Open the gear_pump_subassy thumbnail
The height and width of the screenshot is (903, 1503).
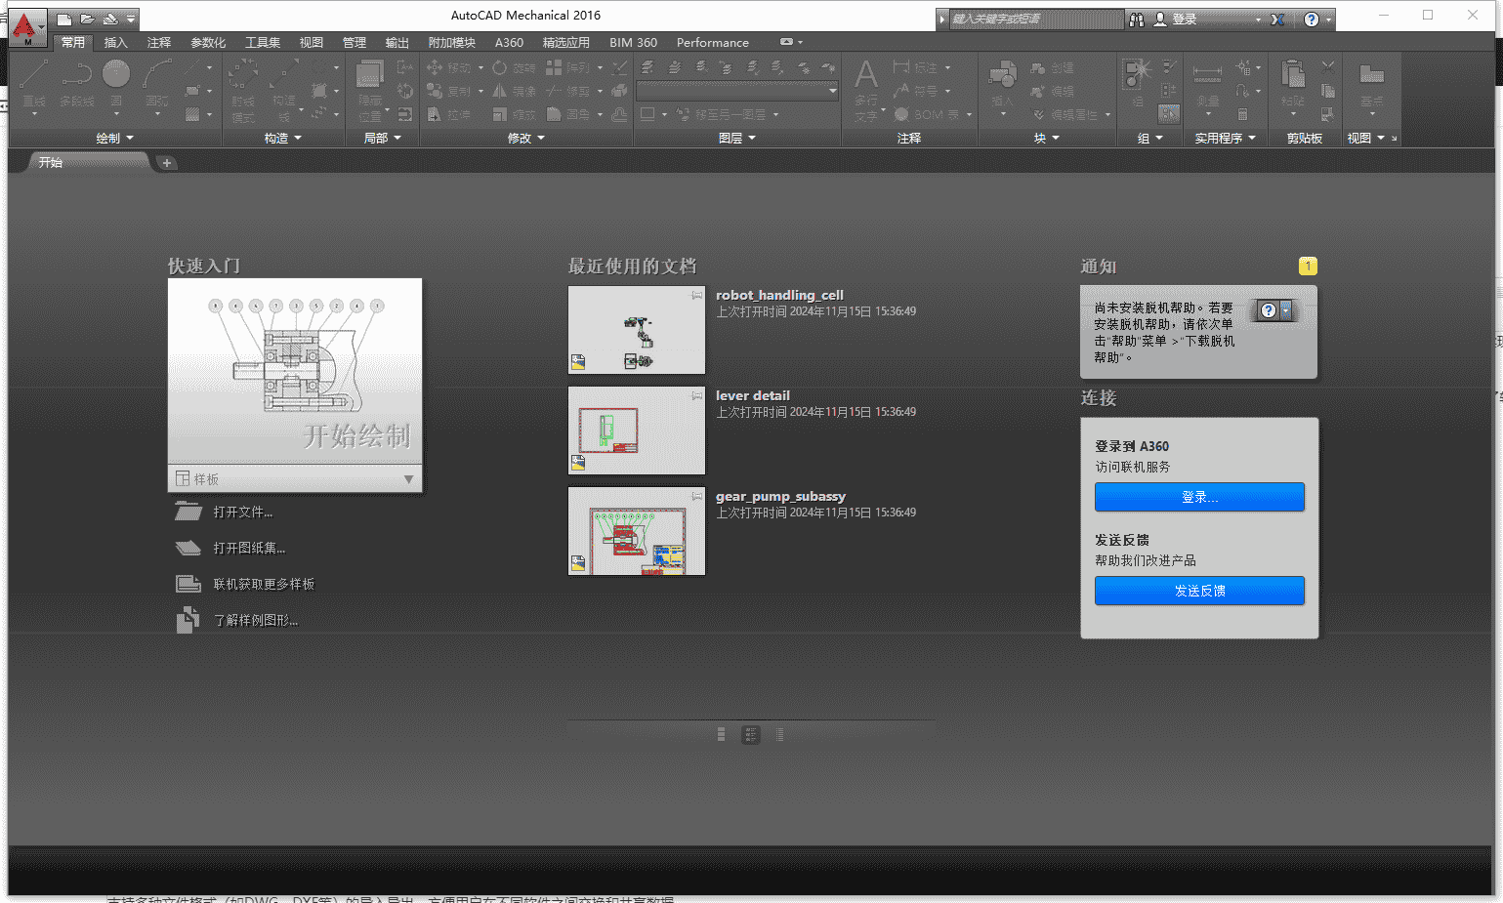click(x=637, y=531)
